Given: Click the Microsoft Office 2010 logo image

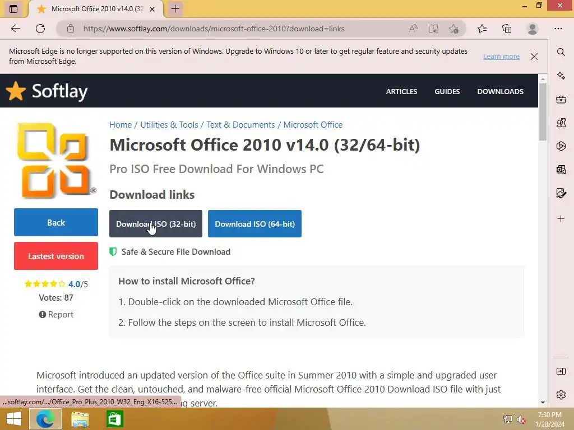Looking at the screenshot, I should pyautogui.click(x=55, y=160).
